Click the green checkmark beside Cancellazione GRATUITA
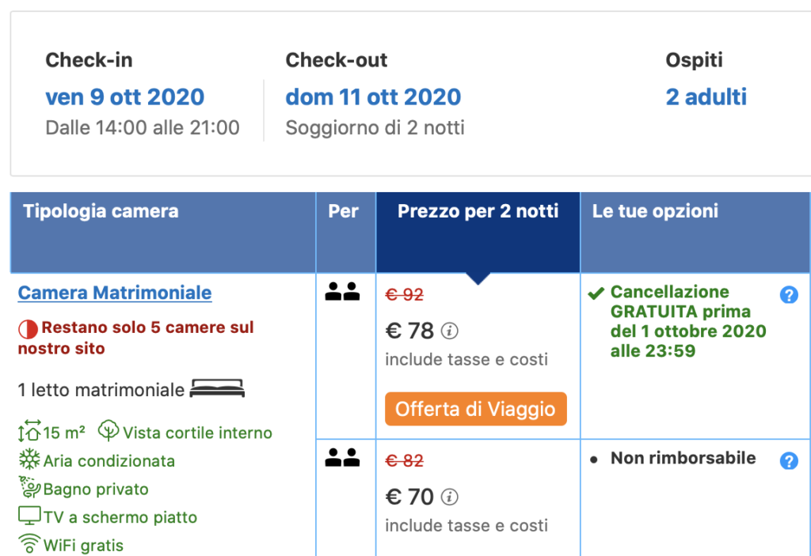The height and width of the screenshot is (556, 811). [594, 292]
